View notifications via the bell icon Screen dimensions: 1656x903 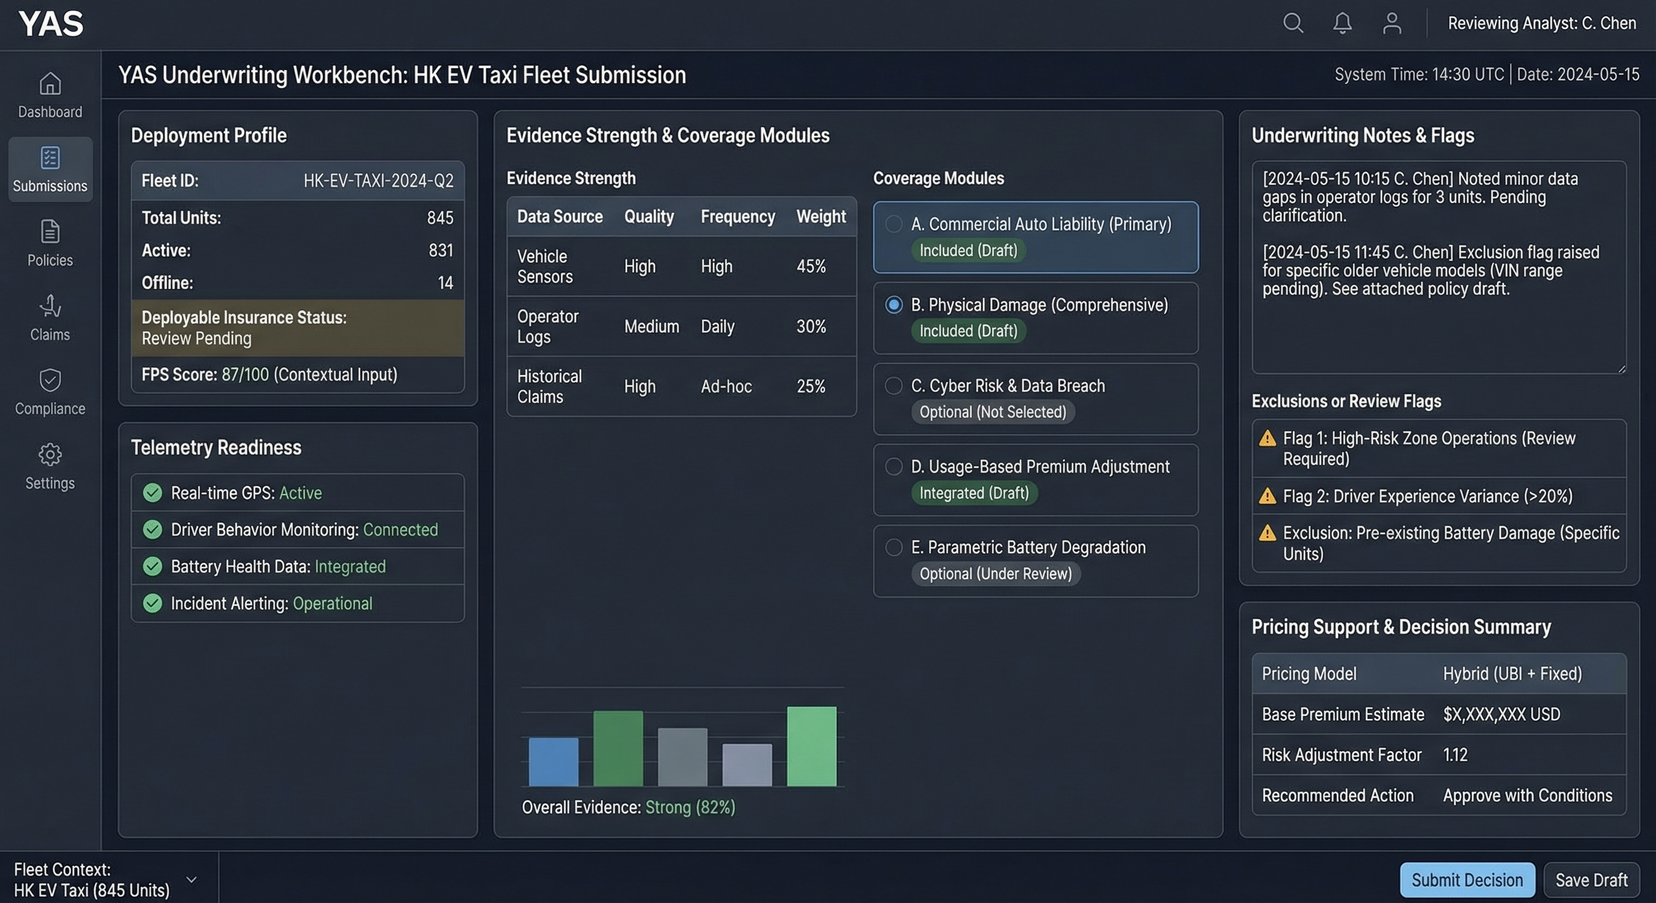tap(1343, 23)
